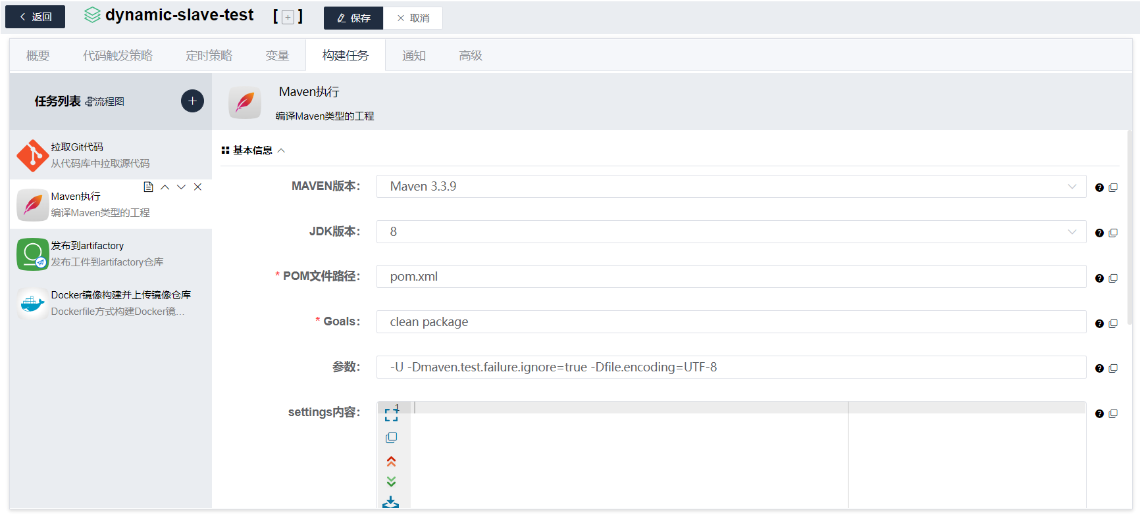Show help for Goals field
The image size is (1140, 514).
point(1099,324)
